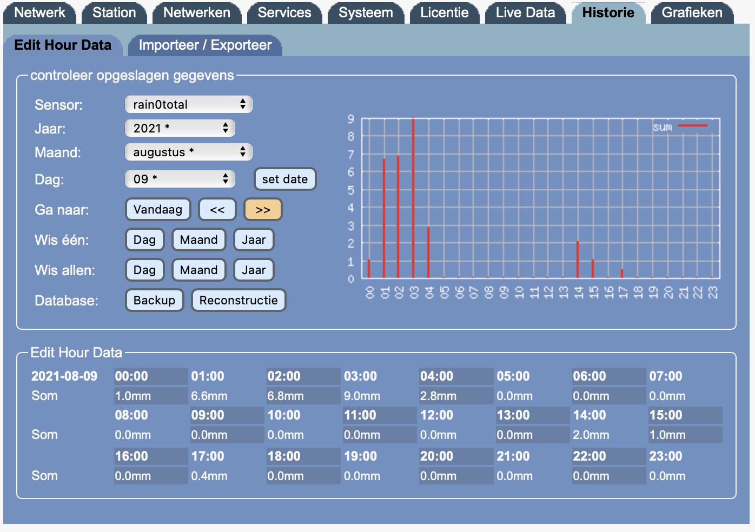Viewport: 755px width, 532px height.
Task: Open the Maand dropdown showing augustus
Action: point(188,152)
